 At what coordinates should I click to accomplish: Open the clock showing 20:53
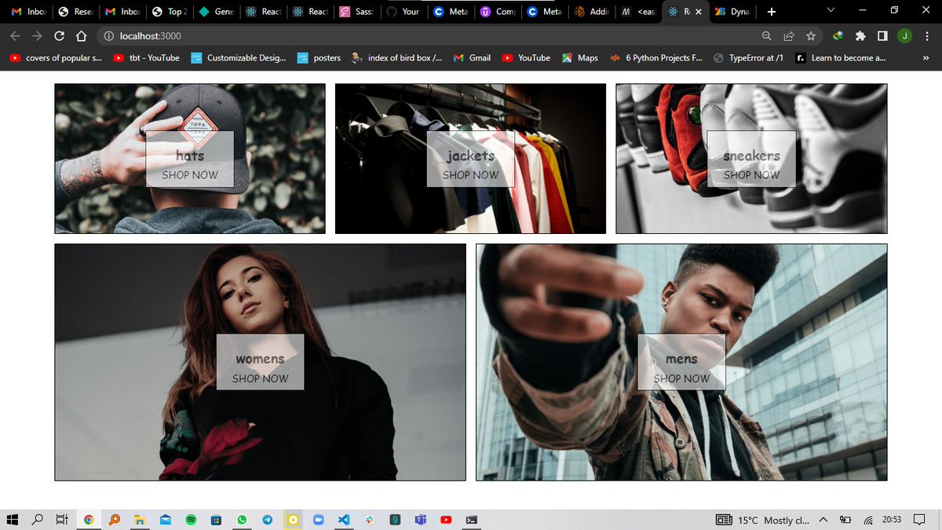coord(891,520)
